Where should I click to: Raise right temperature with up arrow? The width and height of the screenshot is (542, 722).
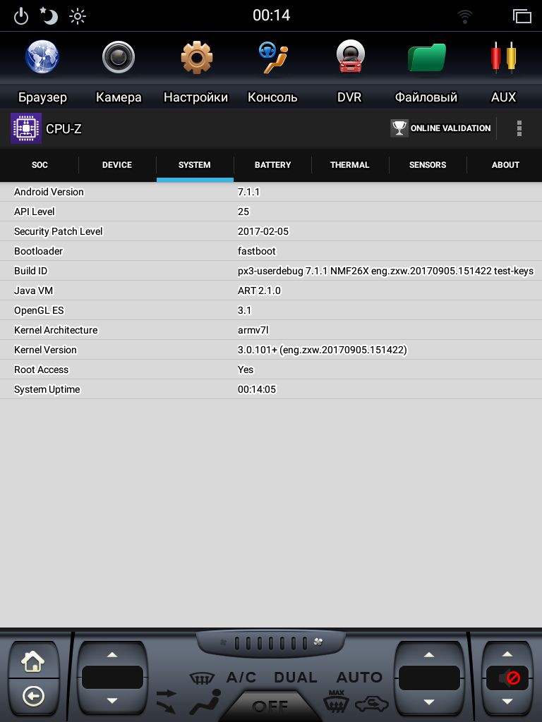point(429,655)
